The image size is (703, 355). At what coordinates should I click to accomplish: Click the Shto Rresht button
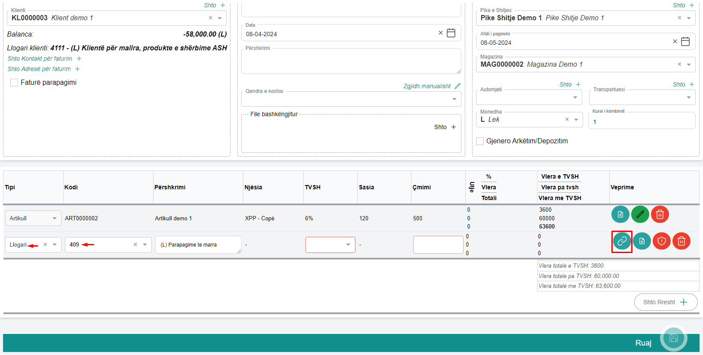point(665,302)
